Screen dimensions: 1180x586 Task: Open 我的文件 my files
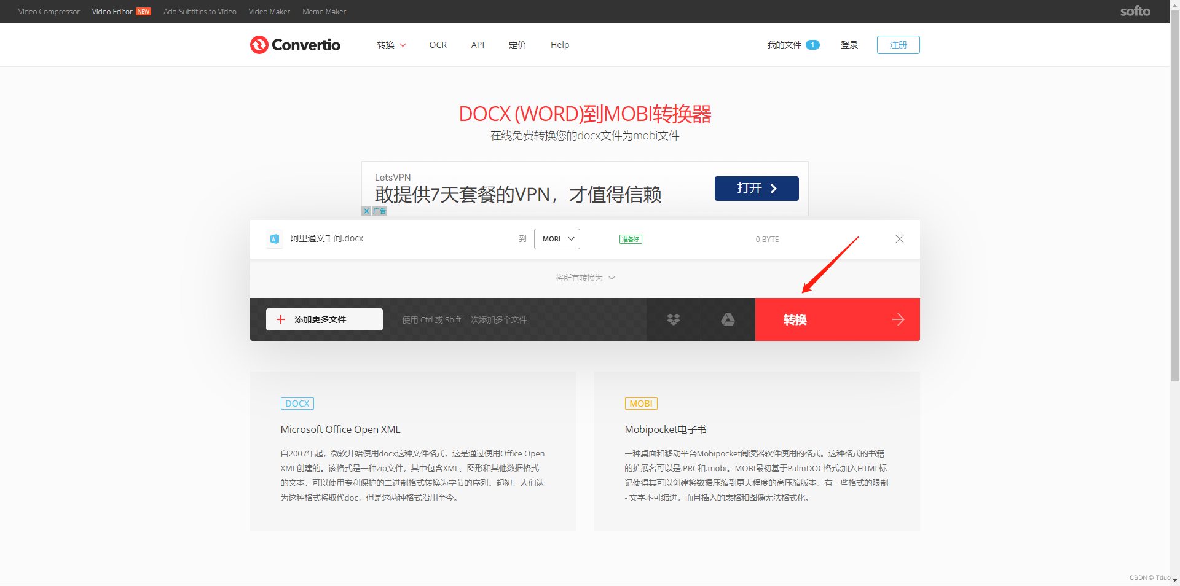click(793, 45)
